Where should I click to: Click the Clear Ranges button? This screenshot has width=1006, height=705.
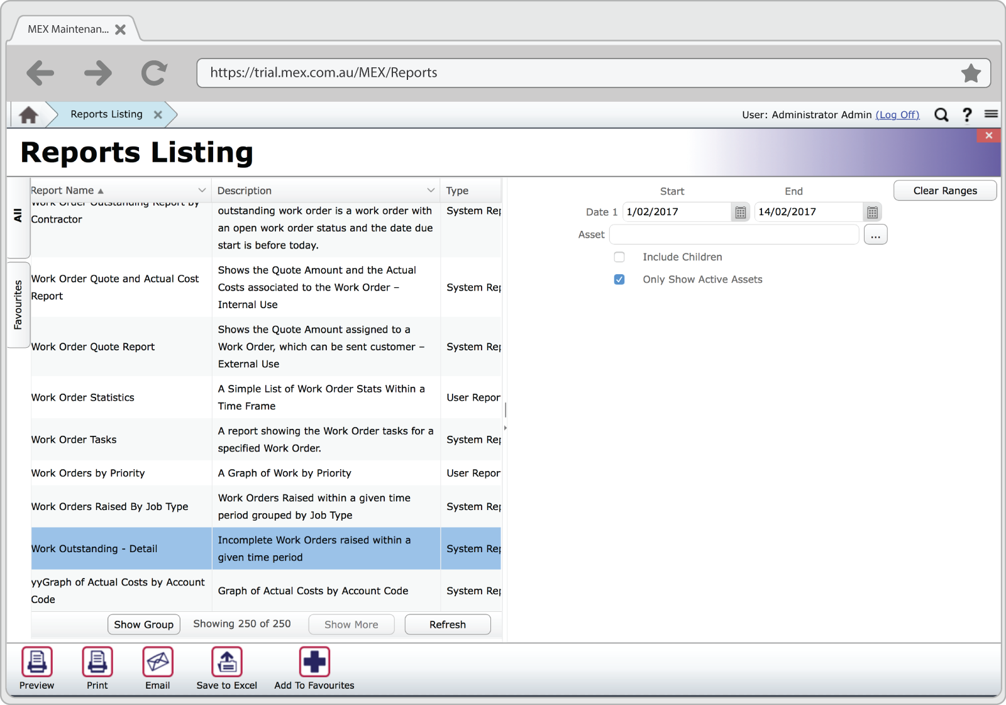(945, 191)
